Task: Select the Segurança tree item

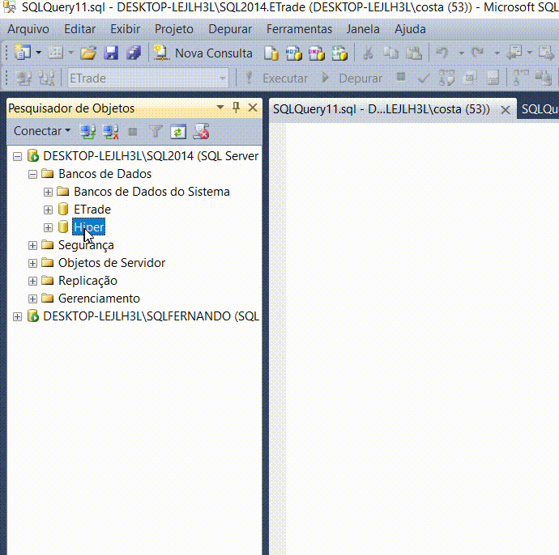Action: tap(86, 245)
